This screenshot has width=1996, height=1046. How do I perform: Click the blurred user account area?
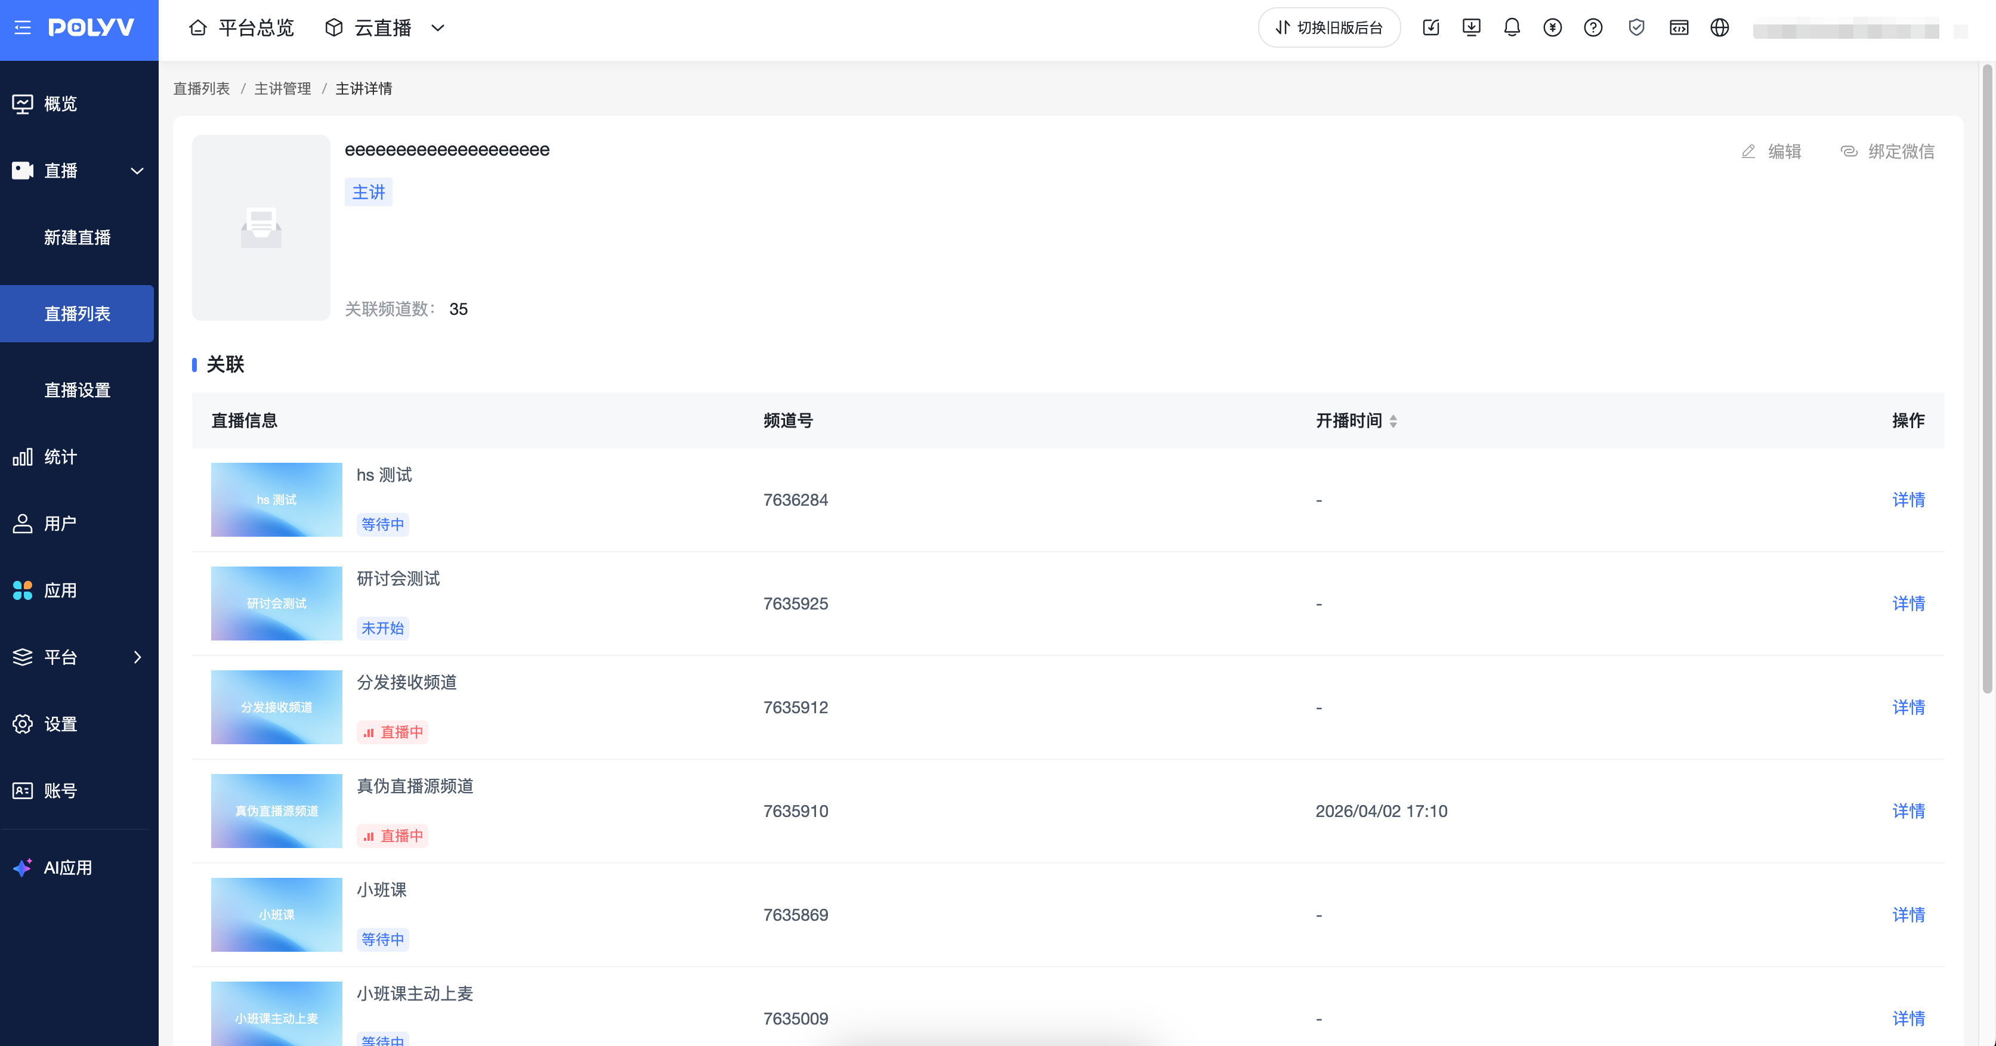point(1846,31)
